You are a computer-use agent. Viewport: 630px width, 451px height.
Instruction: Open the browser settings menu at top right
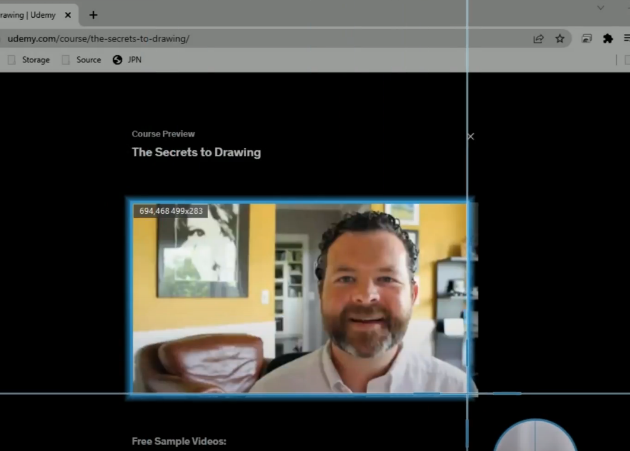point(626,39)
